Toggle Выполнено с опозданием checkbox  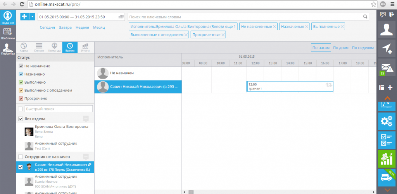[x=21, y=90]
